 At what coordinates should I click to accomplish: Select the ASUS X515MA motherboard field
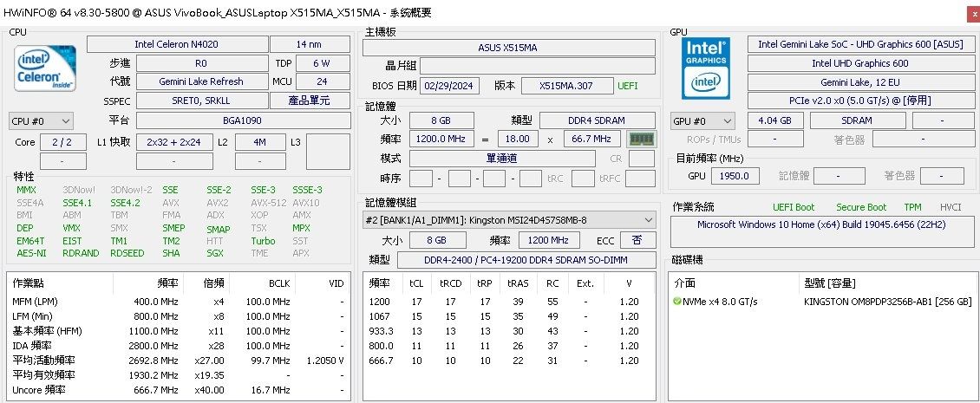[508, 48]
